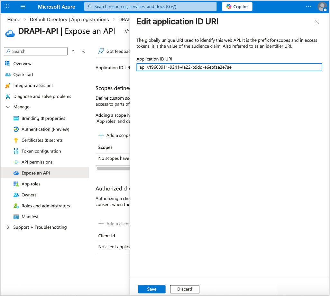Collapse the Manage section

[x=8, y=107]
